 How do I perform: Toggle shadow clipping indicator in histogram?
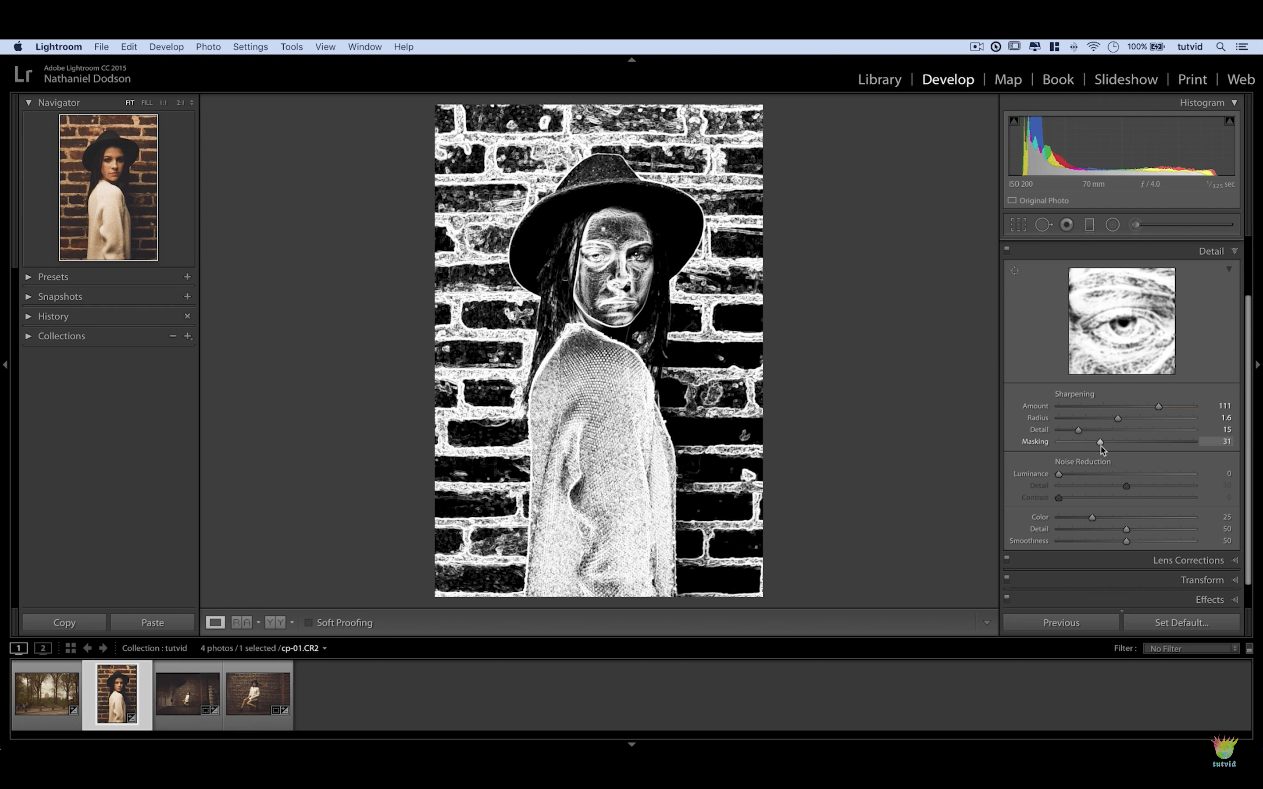pyautogui.click(x=1014, y=121)
